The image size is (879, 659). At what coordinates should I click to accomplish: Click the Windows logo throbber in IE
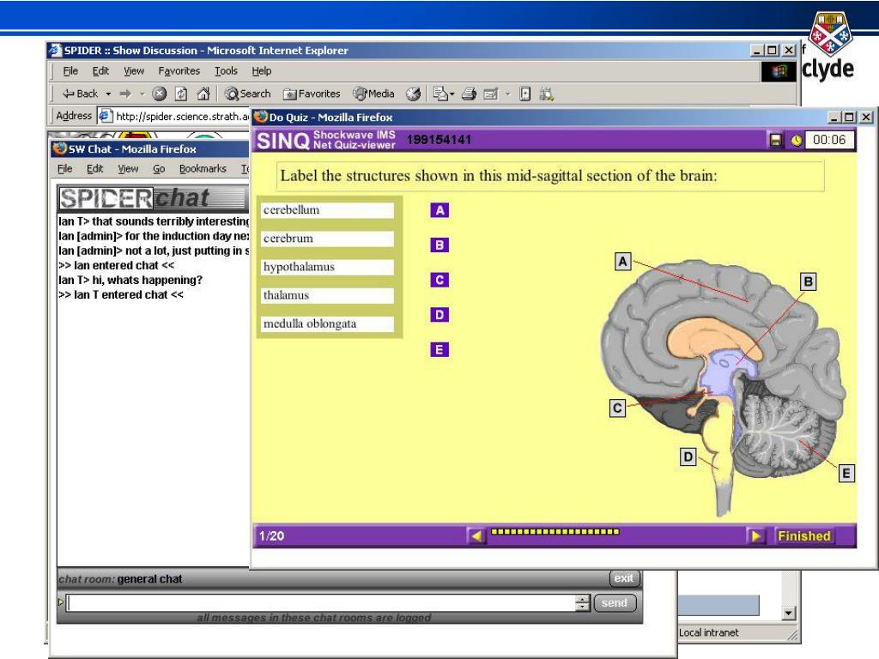pyautogui.click(x=779, y=72)
